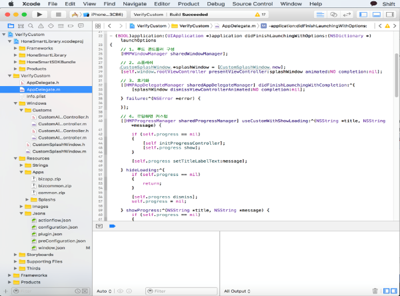Collapse the Customs folder
Viewport: 400px width, 296px height.
tap(21, 110)
